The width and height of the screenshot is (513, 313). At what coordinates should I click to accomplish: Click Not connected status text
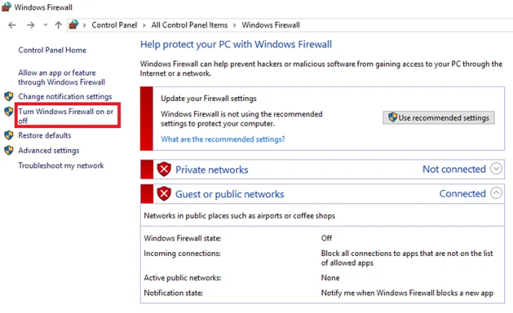(x=454, y=169)
